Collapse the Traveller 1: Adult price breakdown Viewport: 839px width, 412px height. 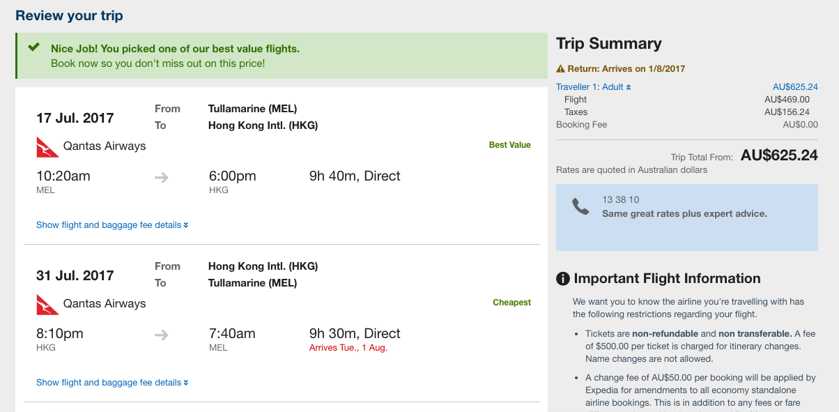[x=594, y=87]
